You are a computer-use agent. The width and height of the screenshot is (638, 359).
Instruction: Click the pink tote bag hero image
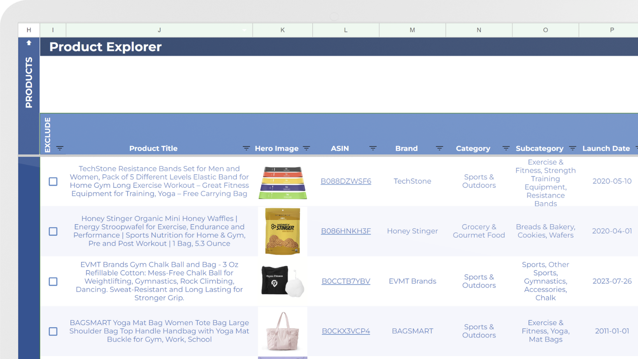click(x=282, y=331)
